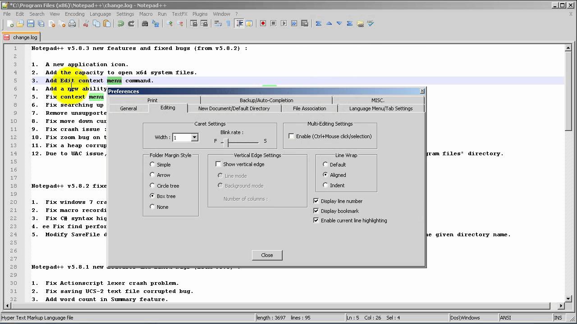
Task: Click the horizontal scrollbar right arrow
Action: (561, 306)
